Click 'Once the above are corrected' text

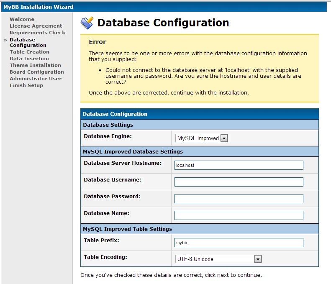(x=169, y=92)
